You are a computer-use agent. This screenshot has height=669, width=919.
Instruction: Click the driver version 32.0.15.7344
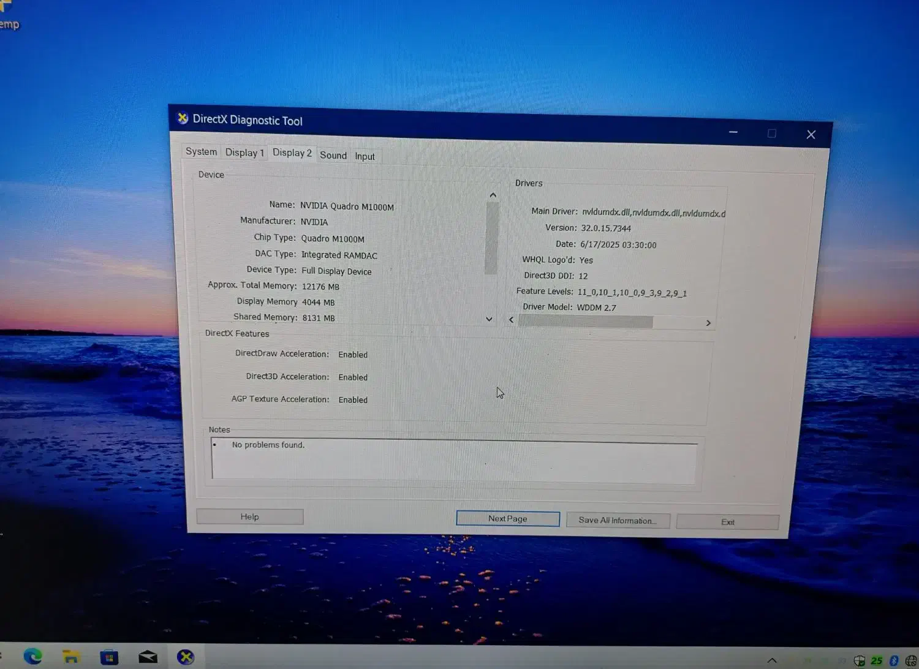pyautogui.click(x=606, y=229)
